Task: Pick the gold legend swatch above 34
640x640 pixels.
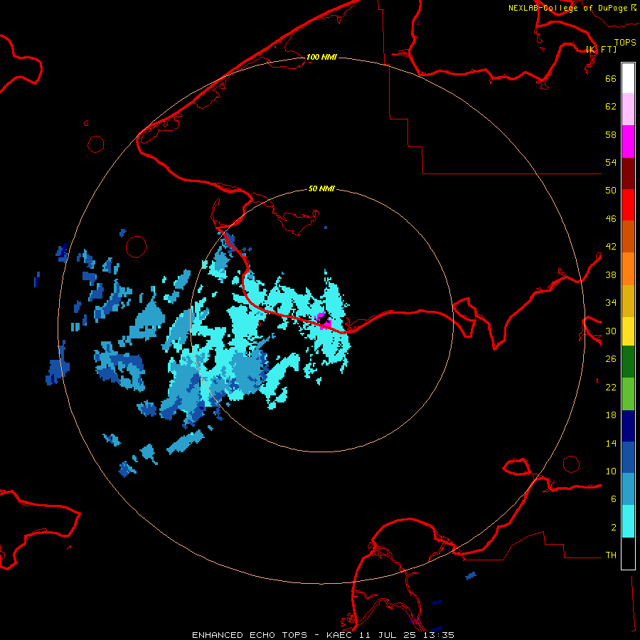Action: point(628,300)
